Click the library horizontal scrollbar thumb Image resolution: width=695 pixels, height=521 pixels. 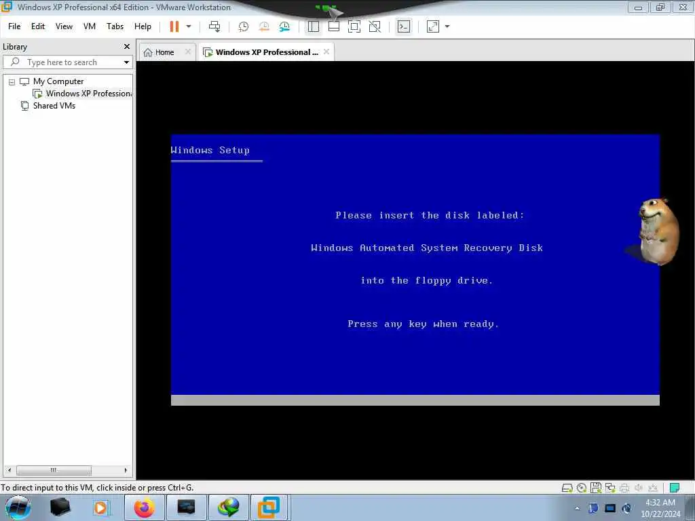pos(54,470)
